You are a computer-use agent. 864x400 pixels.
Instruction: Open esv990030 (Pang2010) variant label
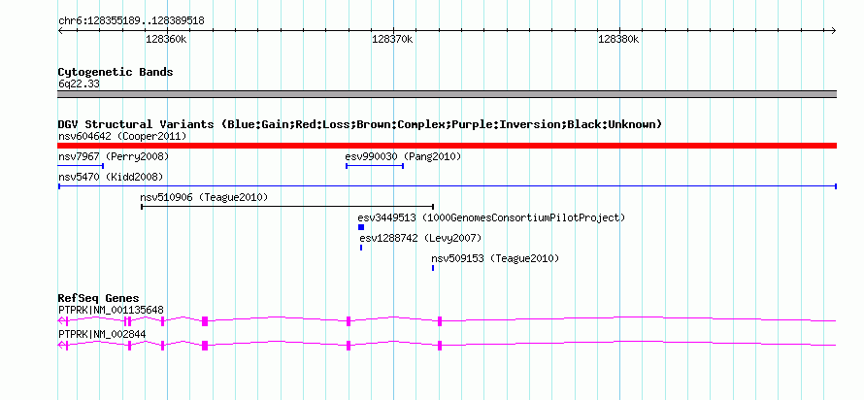403,156
